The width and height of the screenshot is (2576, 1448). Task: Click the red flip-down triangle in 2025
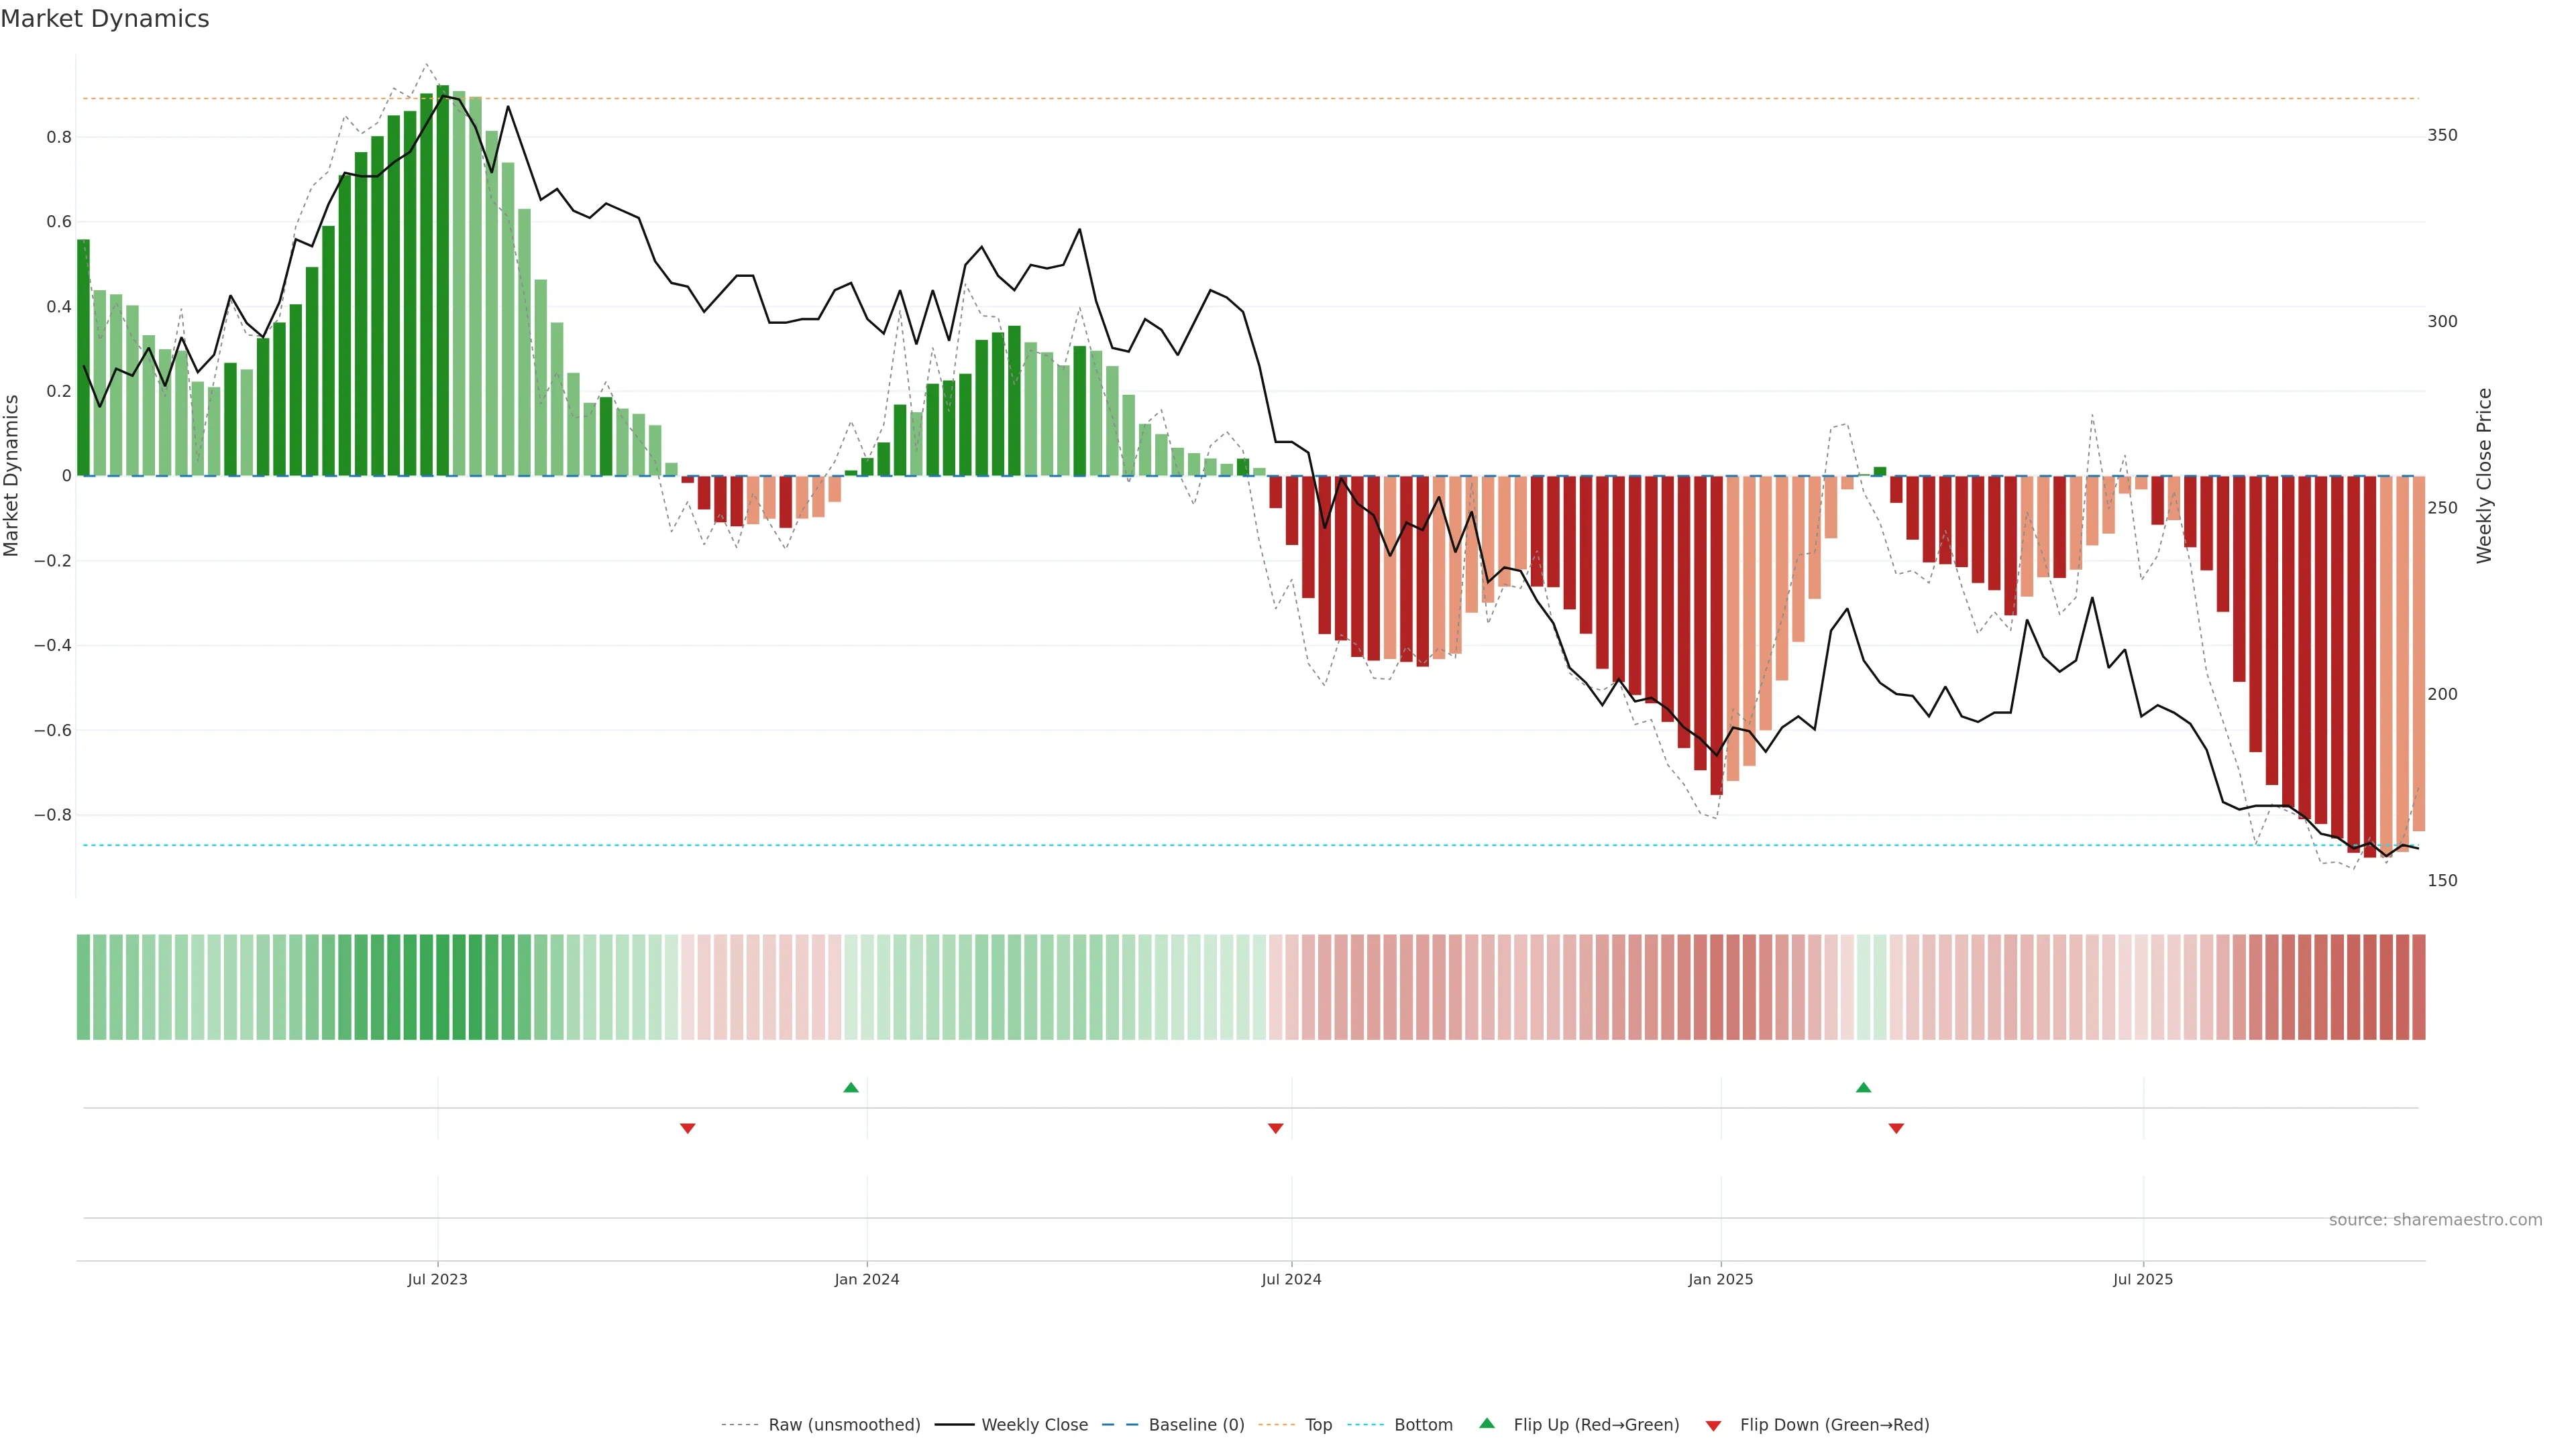point(1896,1128)
